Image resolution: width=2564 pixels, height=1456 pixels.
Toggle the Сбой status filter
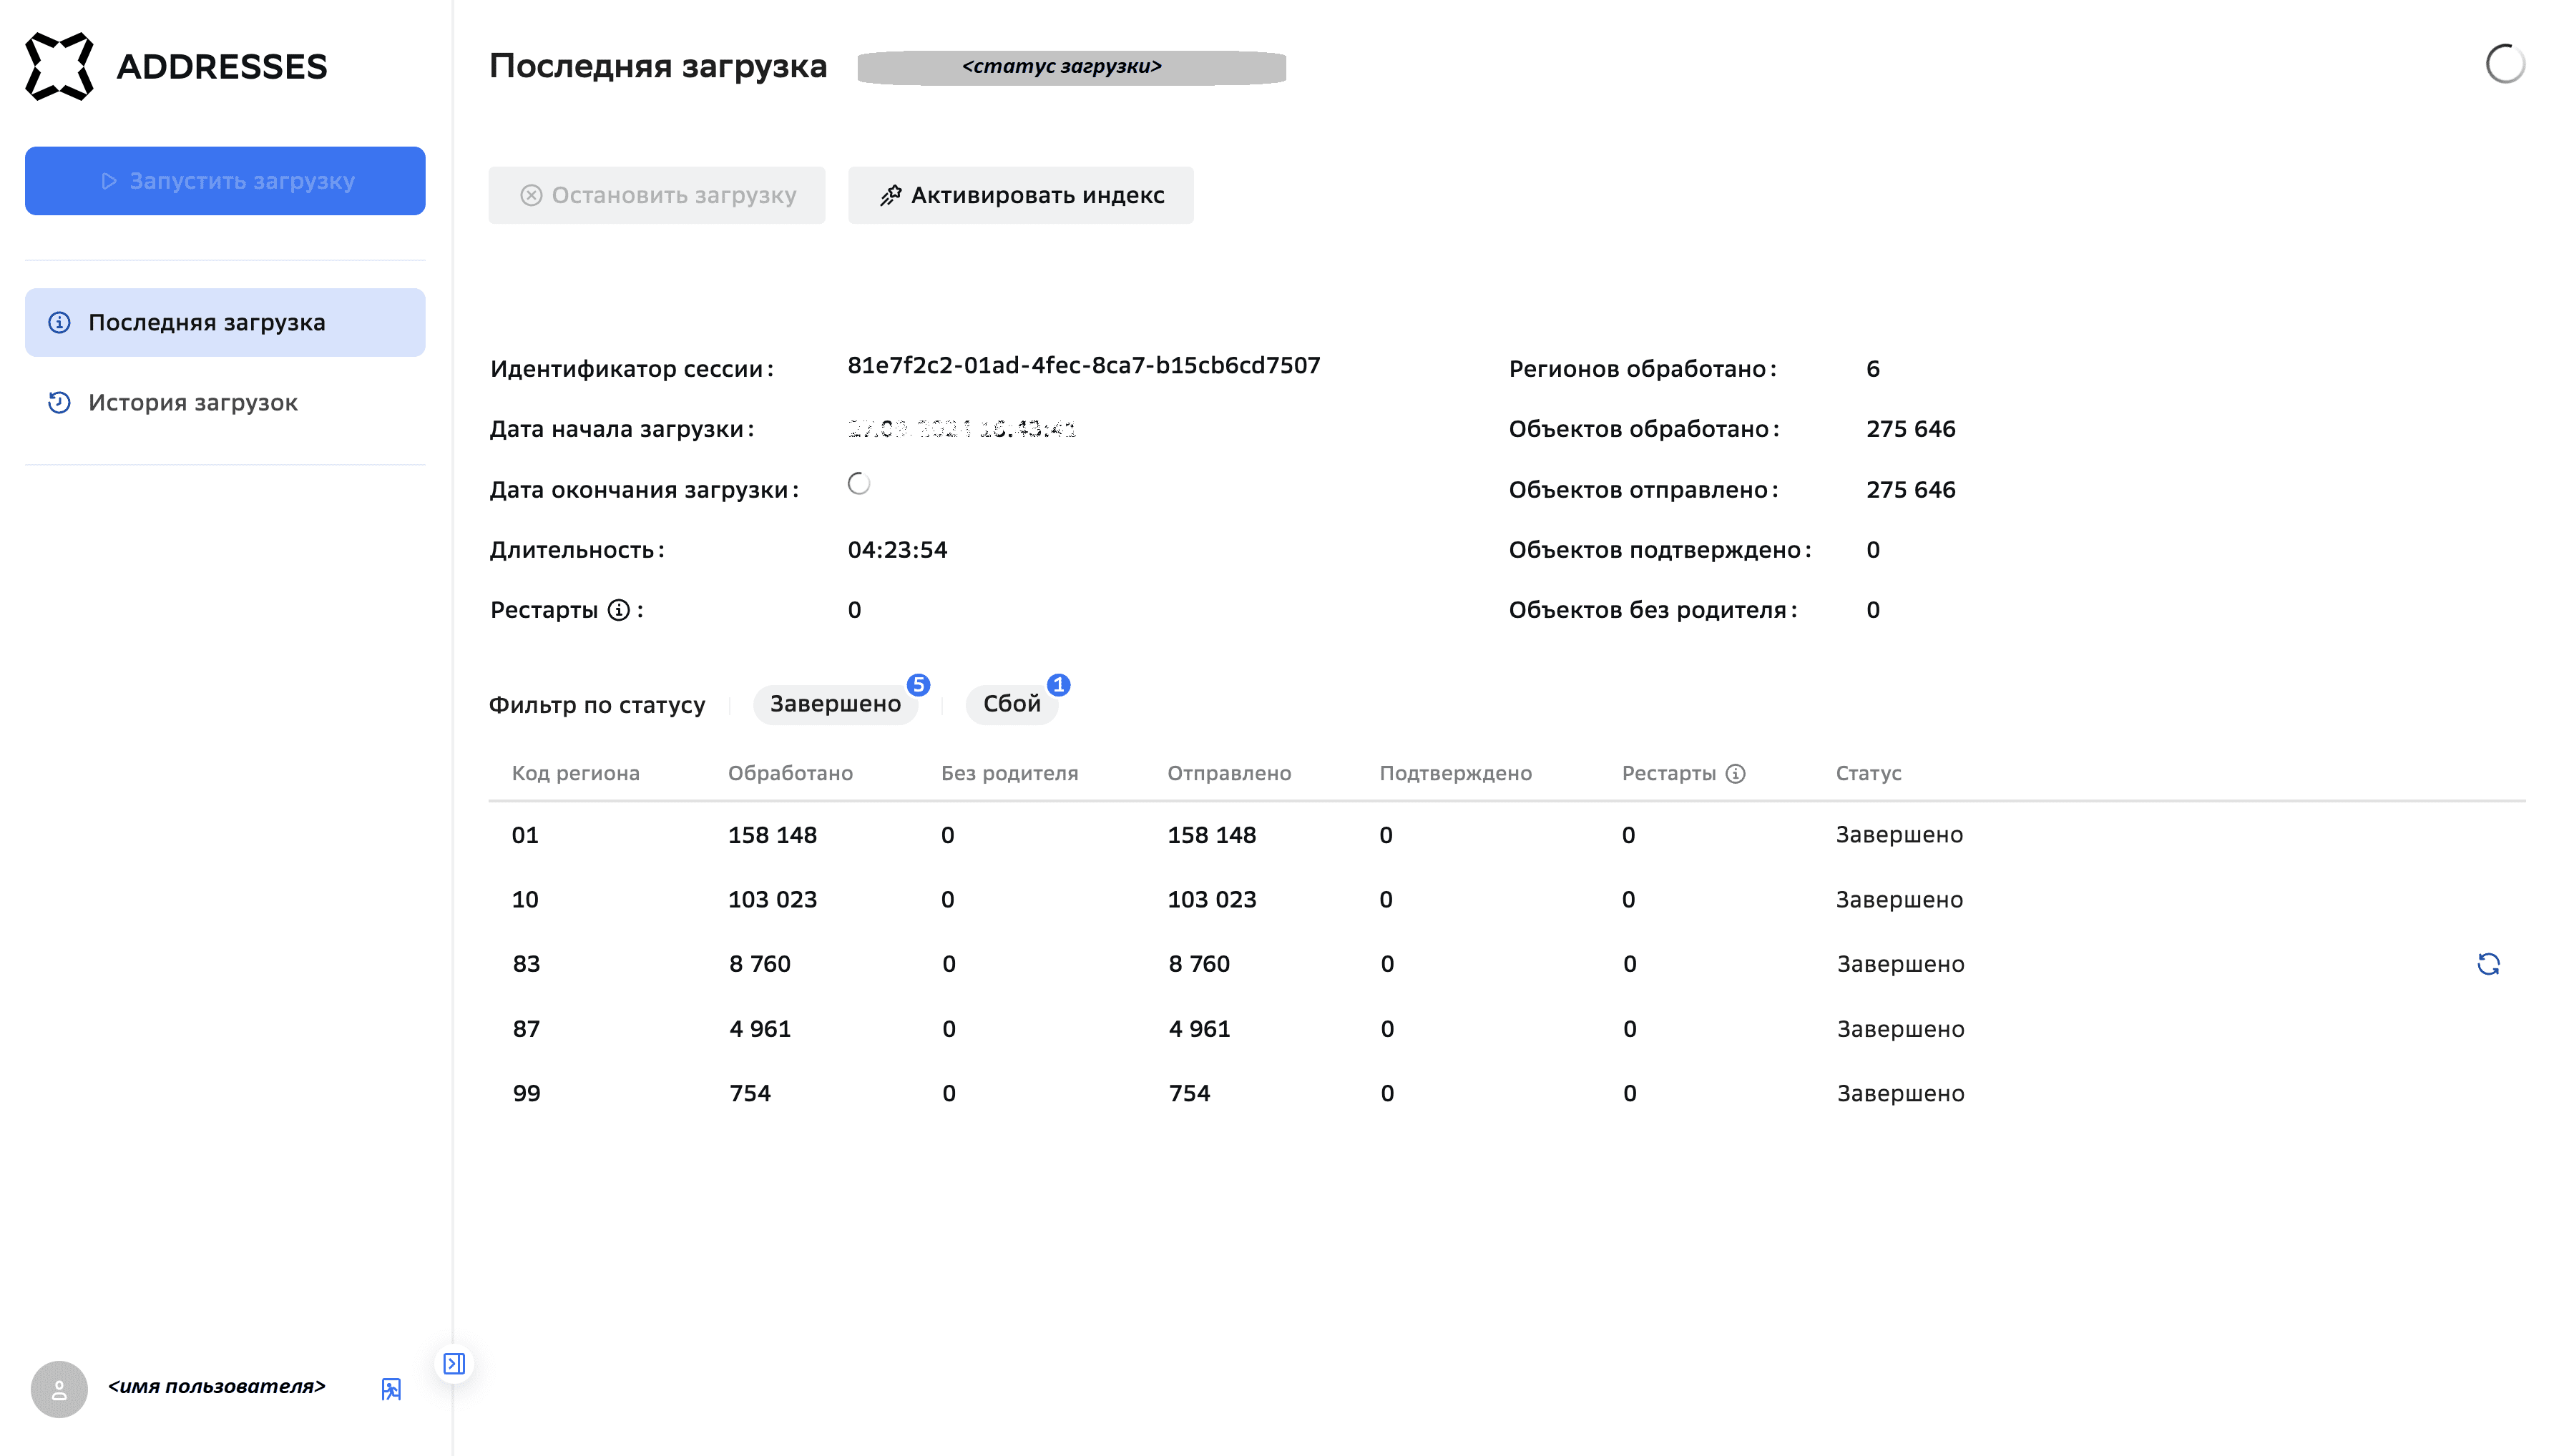(x=1010, y=704)
